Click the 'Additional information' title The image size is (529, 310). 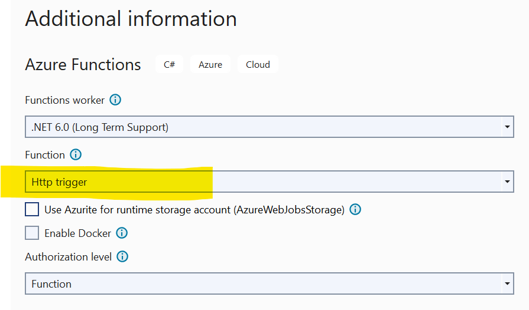[131, 19]
